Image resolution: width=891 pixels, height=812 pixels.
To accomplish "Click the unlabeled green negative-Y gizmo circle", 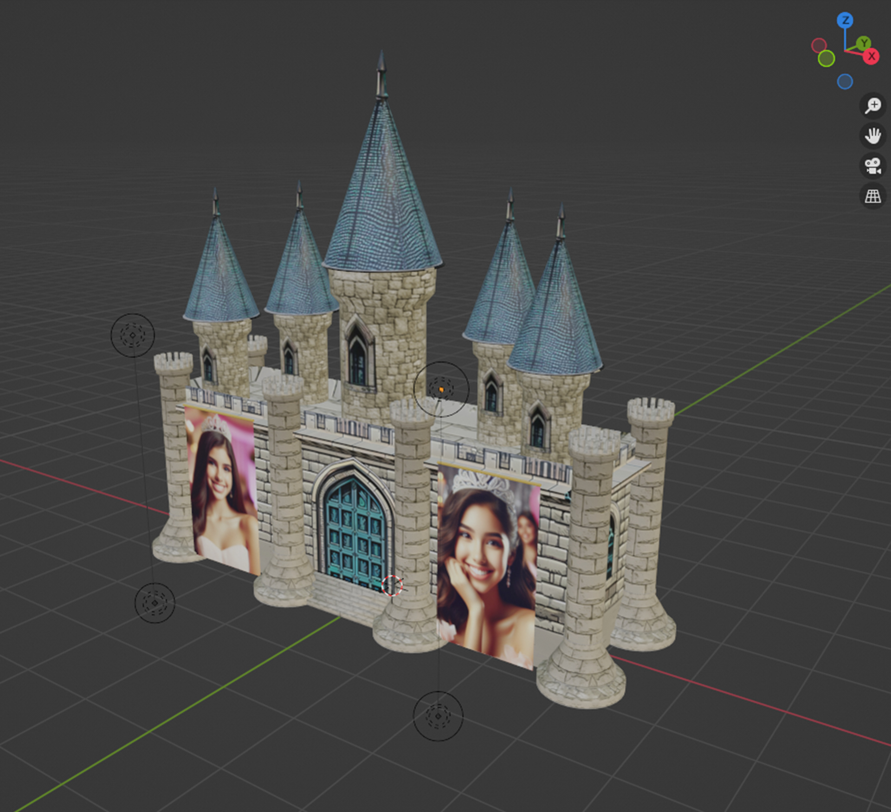I will pyautogui.click(x=826, y=59).
